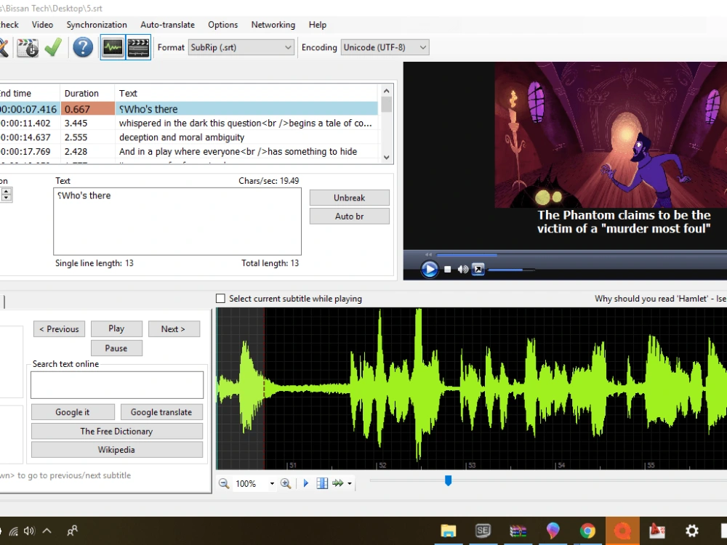727x545 pixels.
Task: Stop the video with the square stop icon
Action: [447, 270]
